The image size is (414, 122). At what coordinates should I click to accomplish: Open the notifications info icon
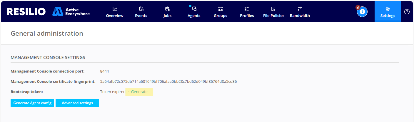[362, 12]
